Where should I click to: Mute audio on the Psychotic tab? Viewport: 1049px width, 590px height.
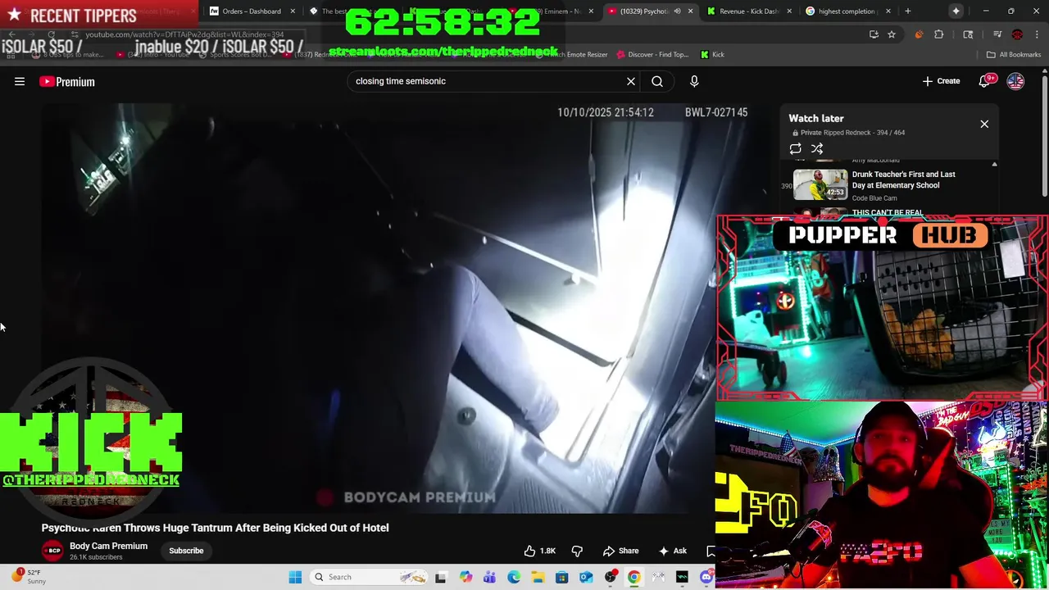pyautogui.click(x=677, y=11)
